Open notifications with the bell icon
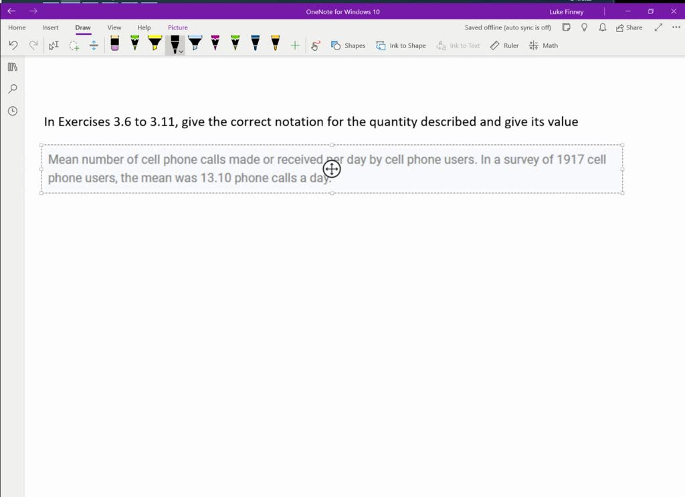The image size is (685, 497). 601,27
